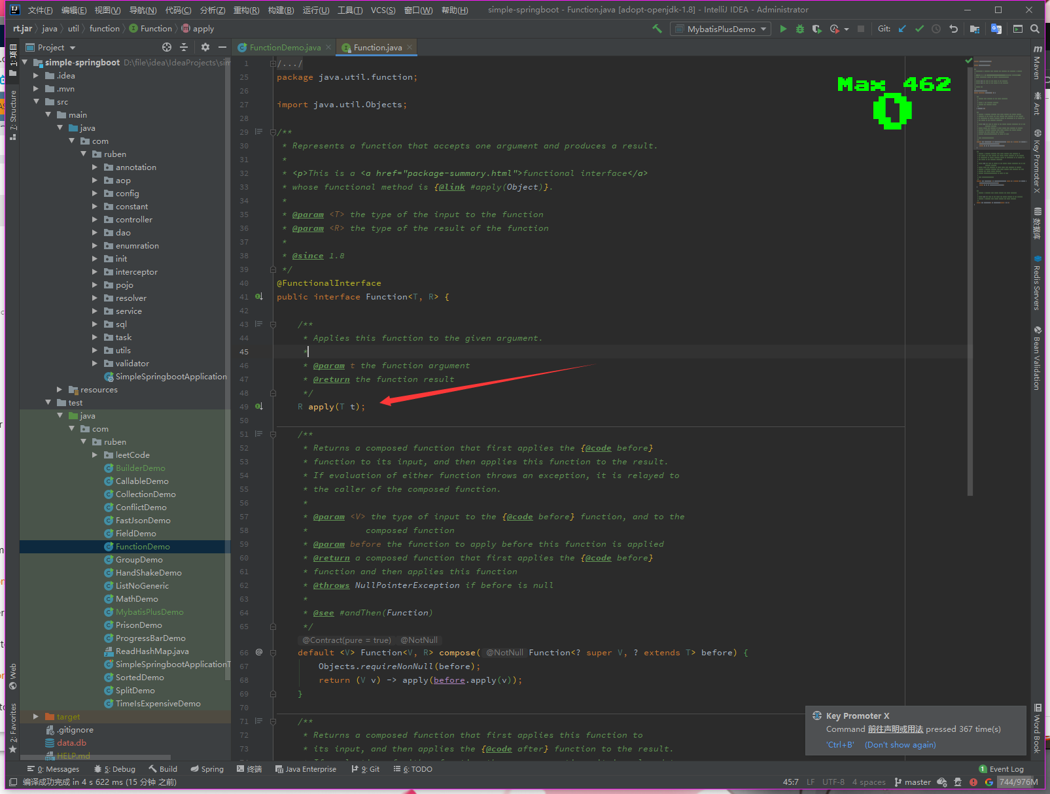1050x794 pixels.
Task: Open the VCS menu
Action: pyautogui.click(x=383, y=10)
